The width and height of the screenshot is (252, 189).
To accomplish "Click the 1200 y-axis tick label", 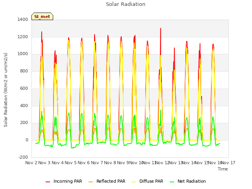I will 23,37.
